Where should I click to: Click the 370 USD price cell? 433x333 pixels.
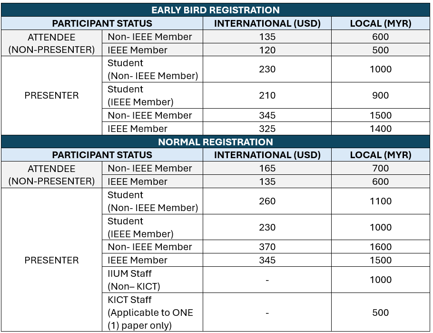tap(267, 247)
